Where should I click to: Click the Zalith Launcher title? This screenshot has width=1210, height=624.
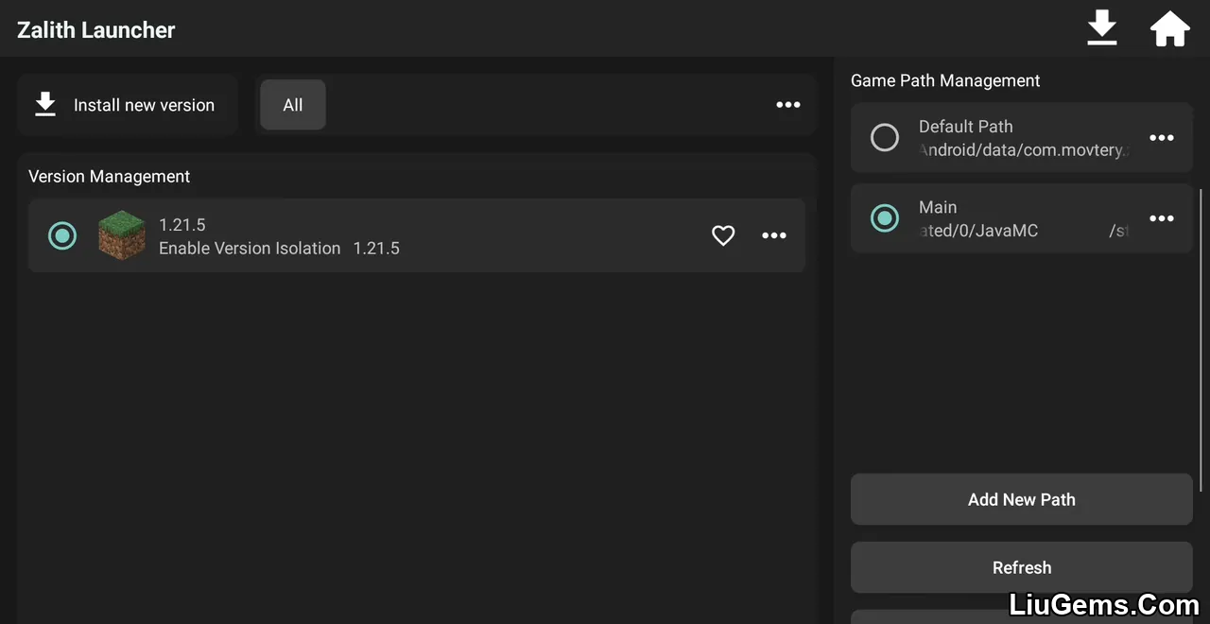[96, 30]
